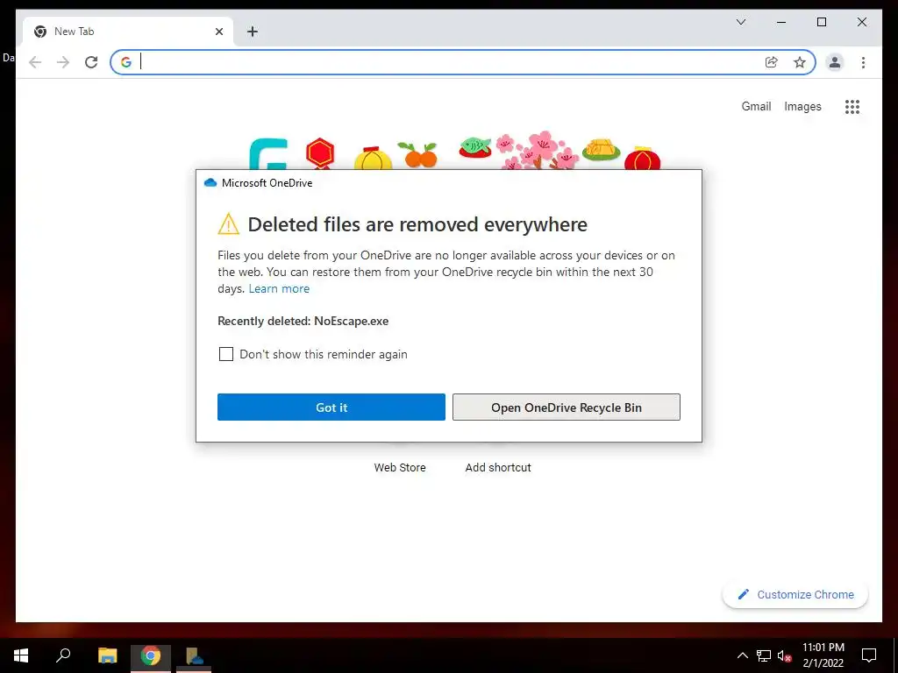Click the Web Store shortcut label
Screen dimensions: 898x673
tap(400, 468)
